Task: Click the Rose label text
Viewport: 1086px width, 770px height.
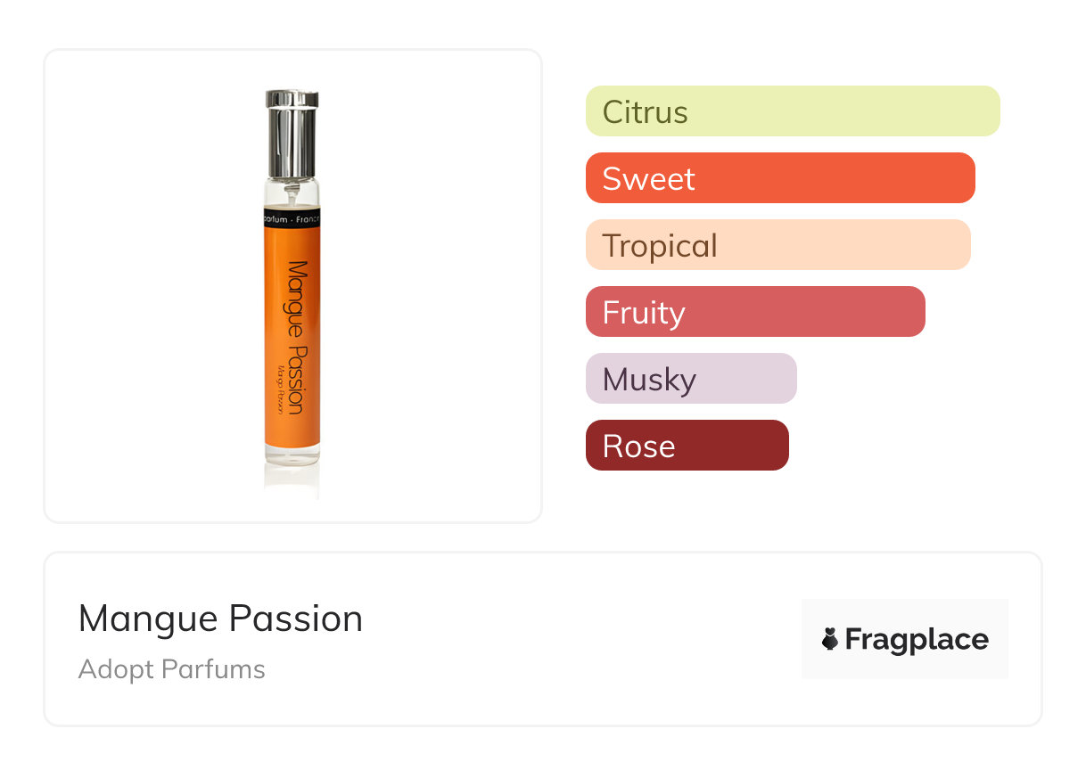Action: tap(638, 446)
